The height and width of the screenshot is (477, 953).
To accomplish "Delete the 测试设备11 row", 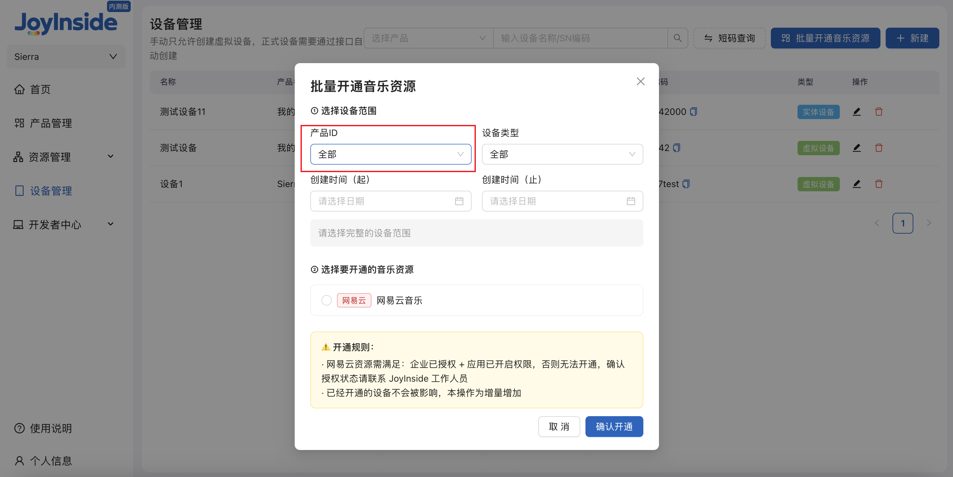I will 879,111.
